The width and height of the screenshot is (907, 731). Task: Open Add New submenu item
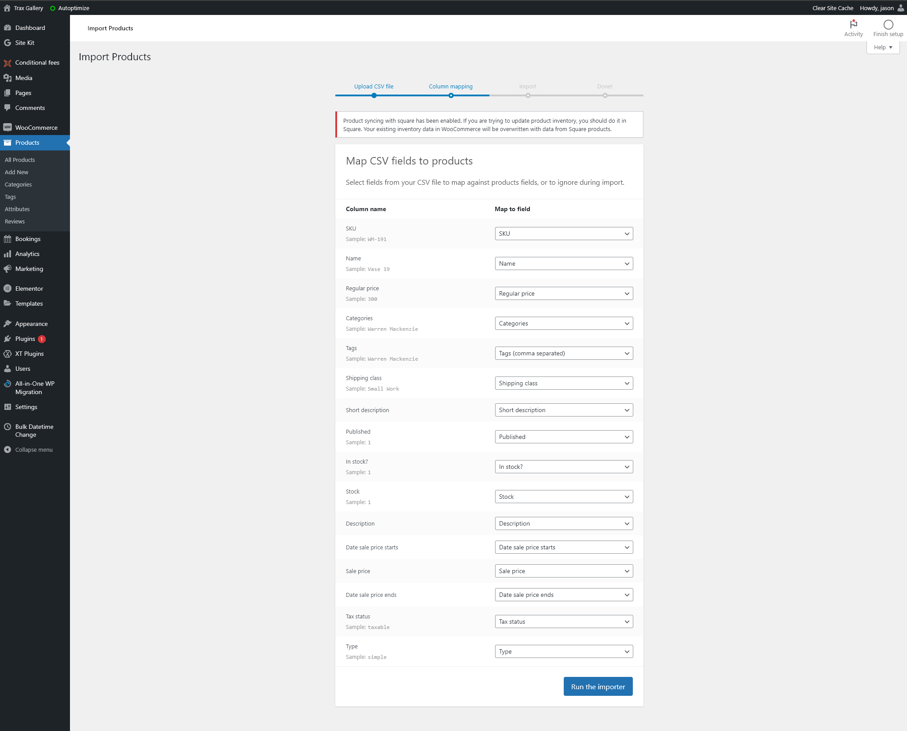(16, 172)
